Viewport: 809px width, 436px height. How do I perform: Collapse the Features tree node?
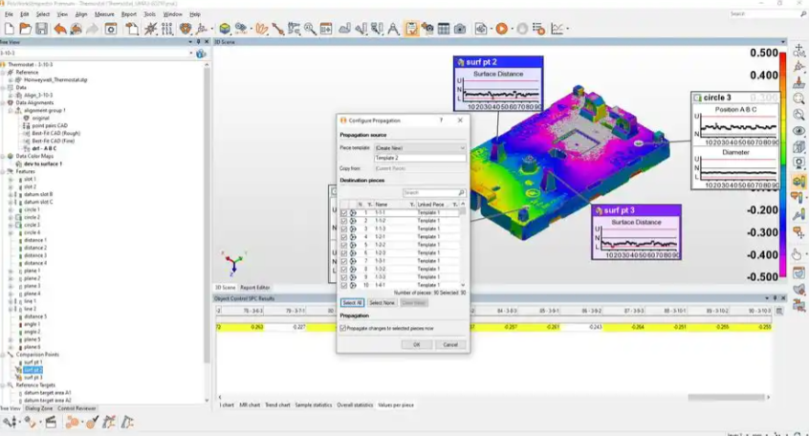[4, 171]
